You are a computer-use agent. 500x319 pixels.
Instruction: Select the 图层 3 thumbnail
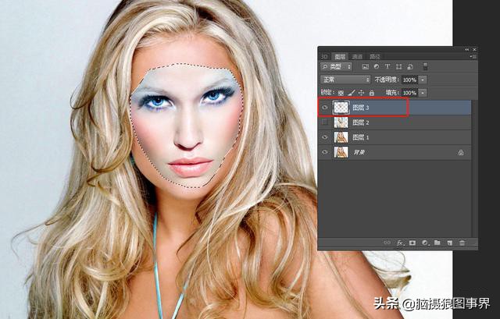(x=341, y=108)
